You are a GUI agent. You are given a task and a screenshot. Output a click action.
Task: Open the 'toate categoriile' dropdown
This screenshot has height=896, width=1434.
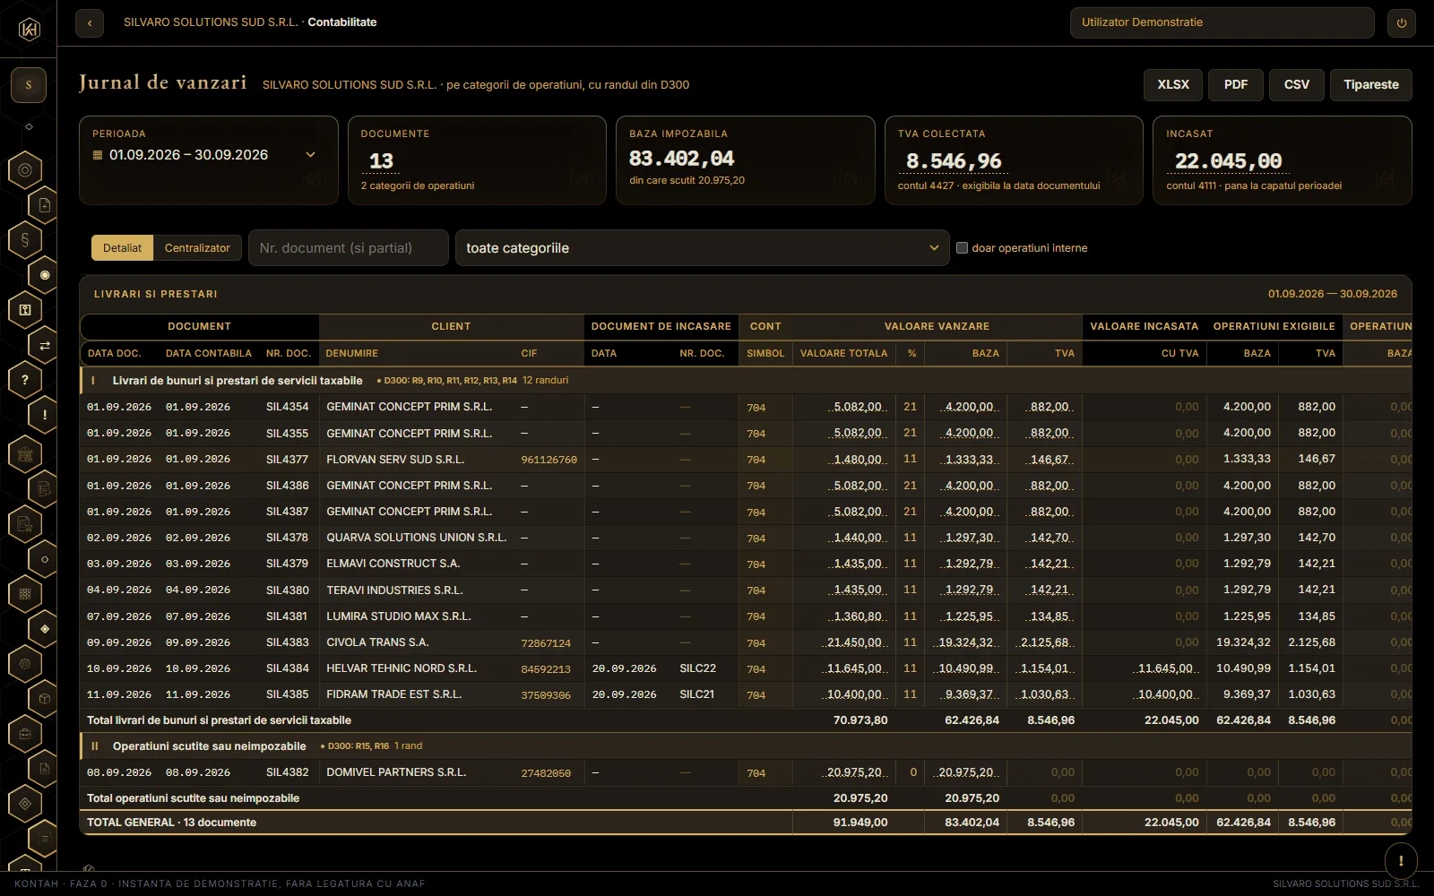click(x=702, y=248)
